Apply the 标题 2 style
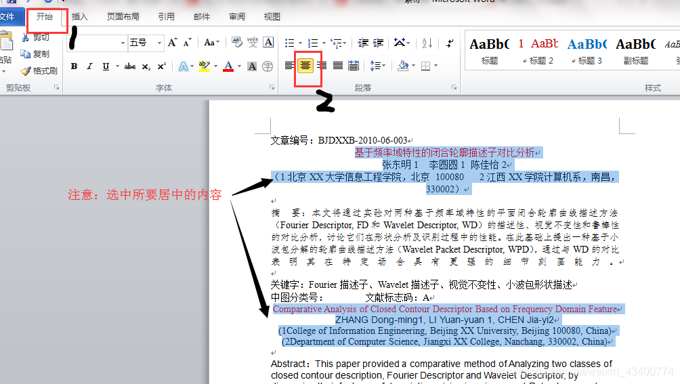 (x=538, y=51)
